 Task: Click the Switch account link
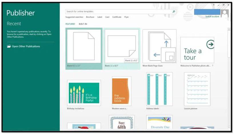tap(212, 17)
